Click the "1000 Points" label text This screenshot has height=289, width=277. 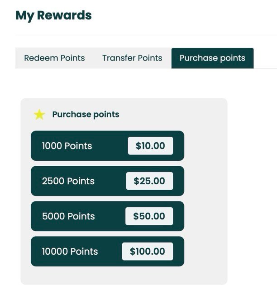[x=67, y=146]
